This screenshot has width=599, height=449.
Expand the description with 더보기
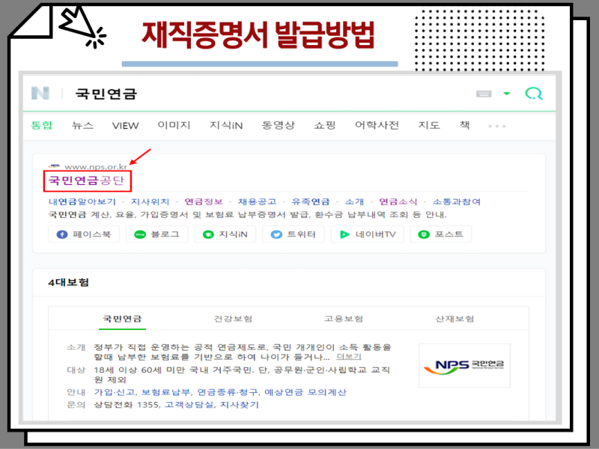click(x=349, y=357)
